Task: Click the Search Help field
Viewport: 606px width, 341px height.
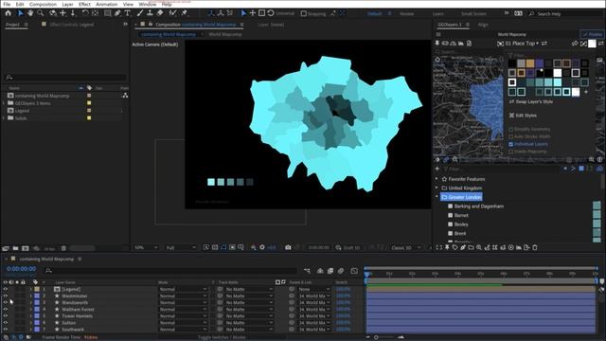Action: [x=565, y=13]
